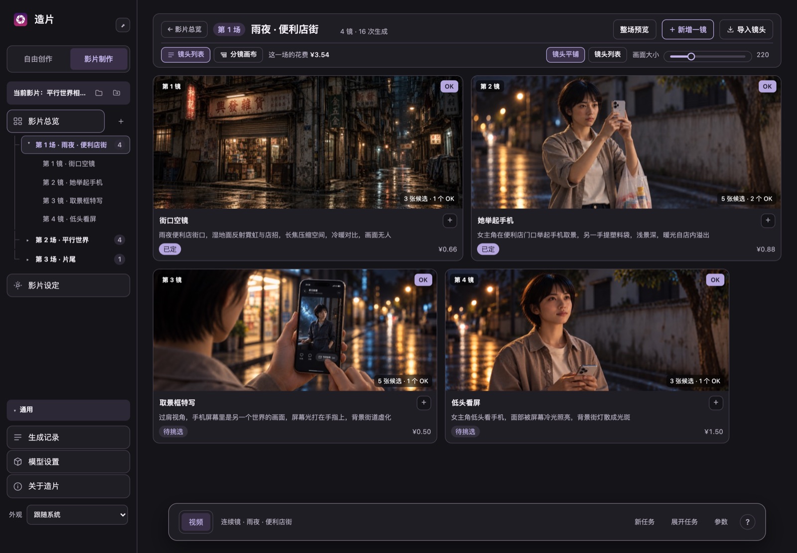The image size is (797, 553).
Task: Click the collapse sidebar icon button
Action: tap(123, 25)
